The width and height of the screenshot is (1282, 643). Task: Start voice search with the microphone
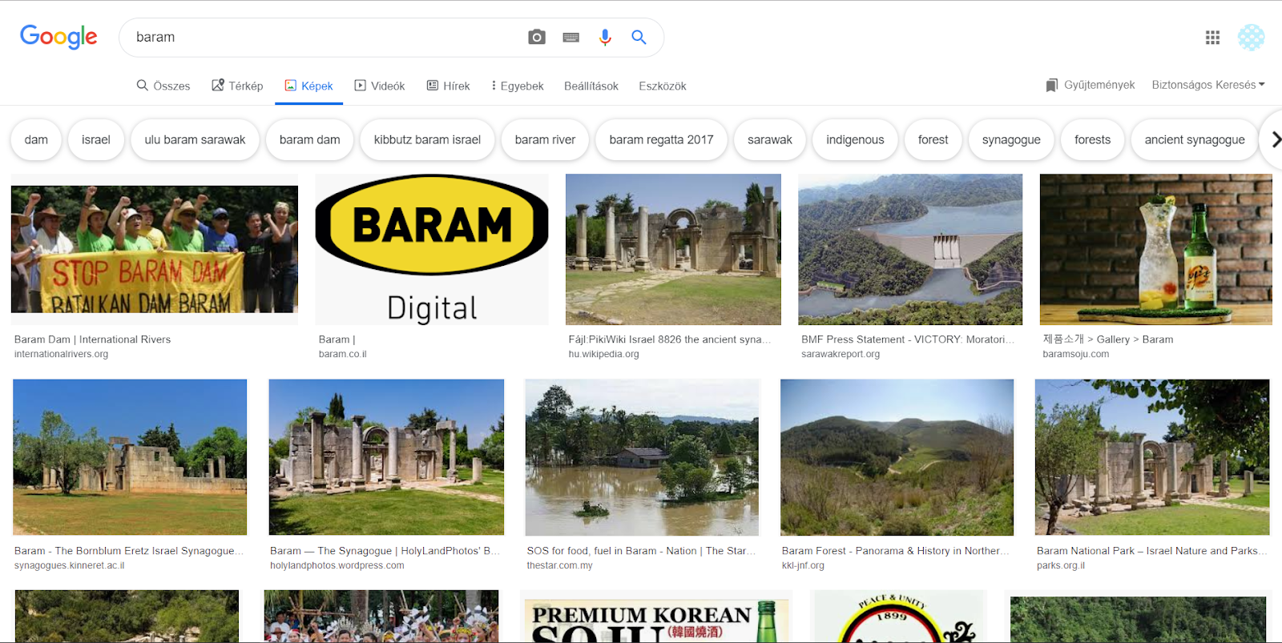605,37
